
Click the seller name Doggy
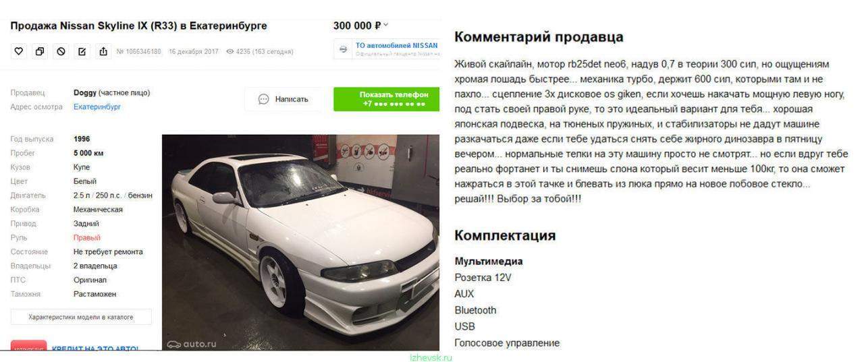[x=85, y=92]
